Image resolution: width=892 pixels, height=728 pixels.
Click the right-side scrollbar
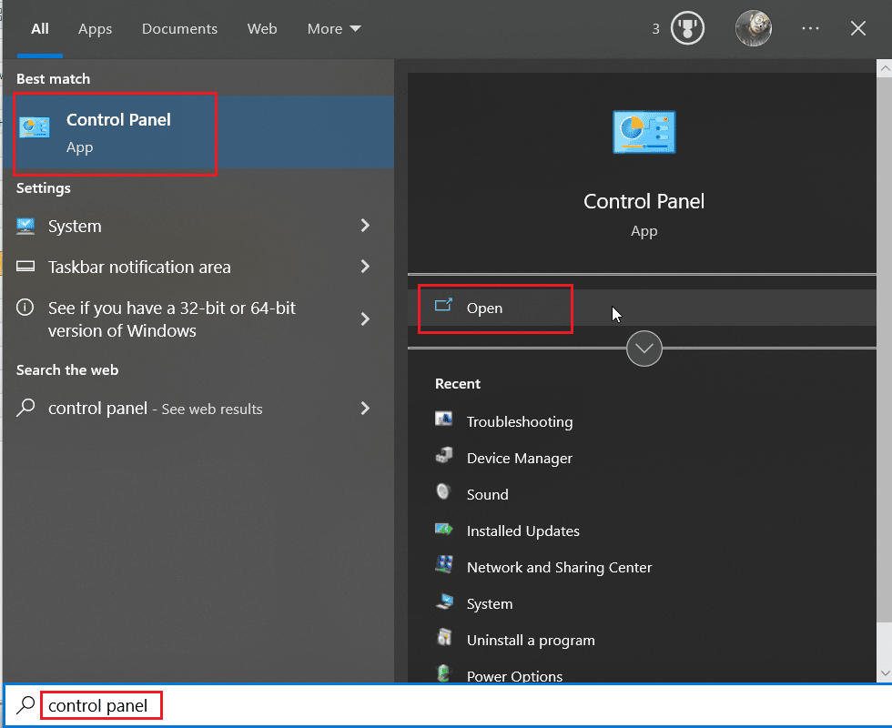click(x=884, y=364)
